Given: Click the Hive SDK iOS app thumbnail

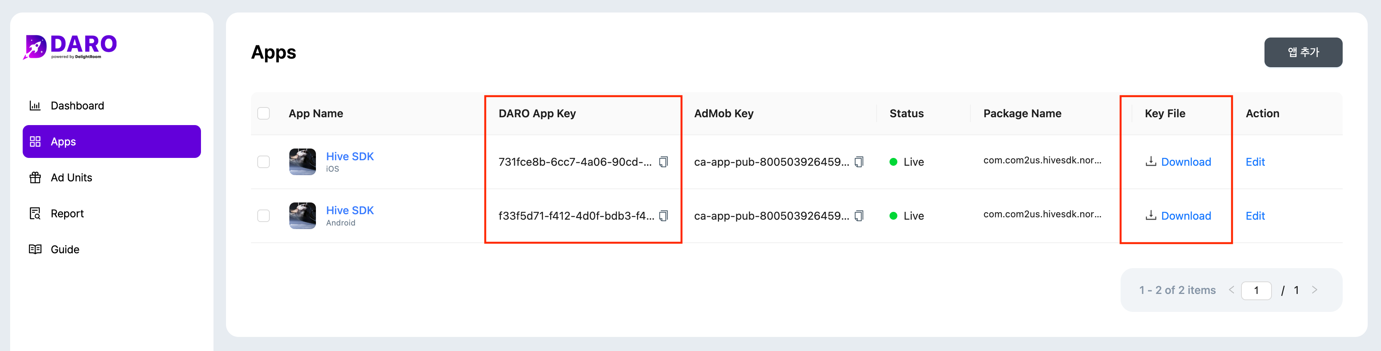Looking at the screenshot, I should coord(302,162).
